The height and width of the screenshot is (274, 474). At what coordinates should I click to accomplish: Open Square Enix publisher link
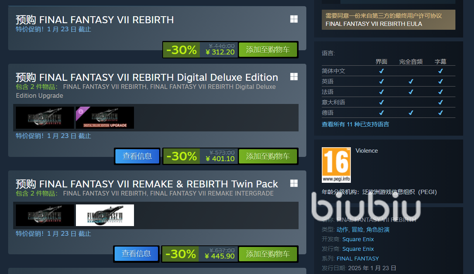point(358,249)
